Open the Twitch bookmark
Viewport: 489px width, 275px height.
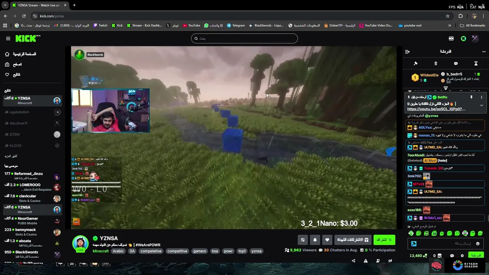coord(100,26)
